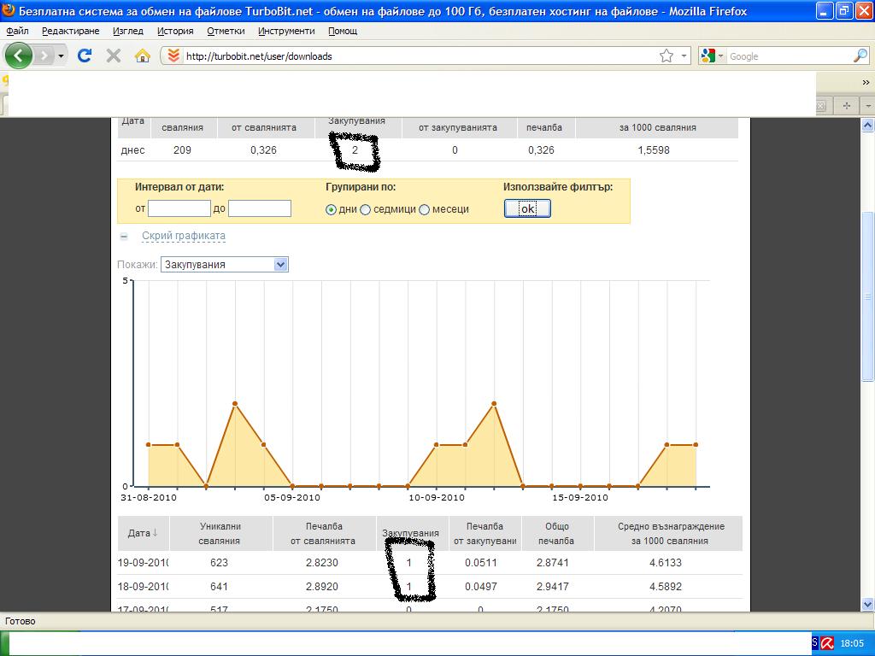Click the '31-08-2010' chart axis label
The image size is (875, 656).
click(x=149, y=497)
